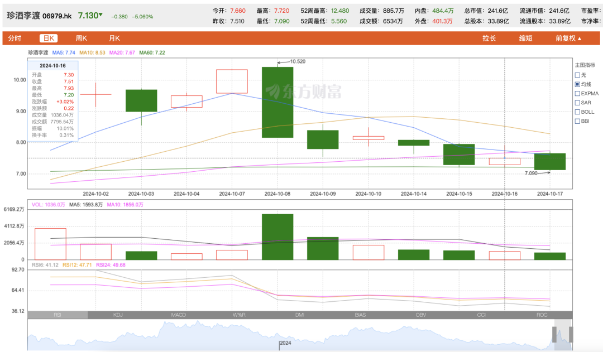Screen dimensions: 603x352
Task: Toggle the 均线 moving average checkbox
Action: tap(577, 84)
